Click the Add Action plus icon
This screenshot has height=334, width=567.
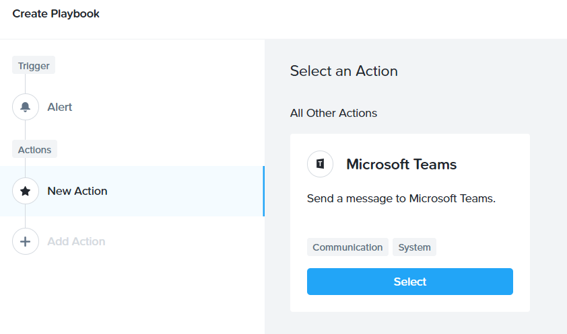tap(26, 241)
